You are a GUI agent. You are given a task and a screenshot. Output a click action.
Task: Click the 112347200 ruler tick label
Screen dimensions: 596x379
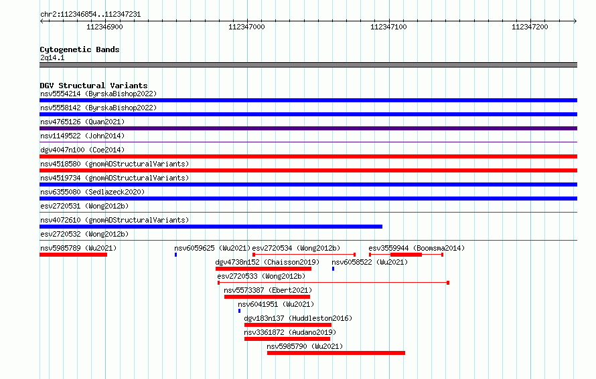(530, 27)
